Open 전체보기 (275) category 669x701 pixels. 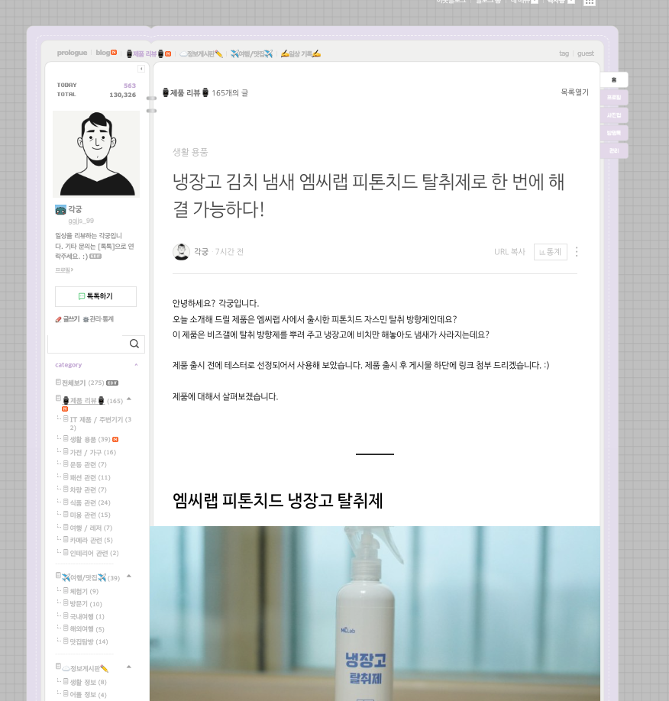click(x=82, y=383)
